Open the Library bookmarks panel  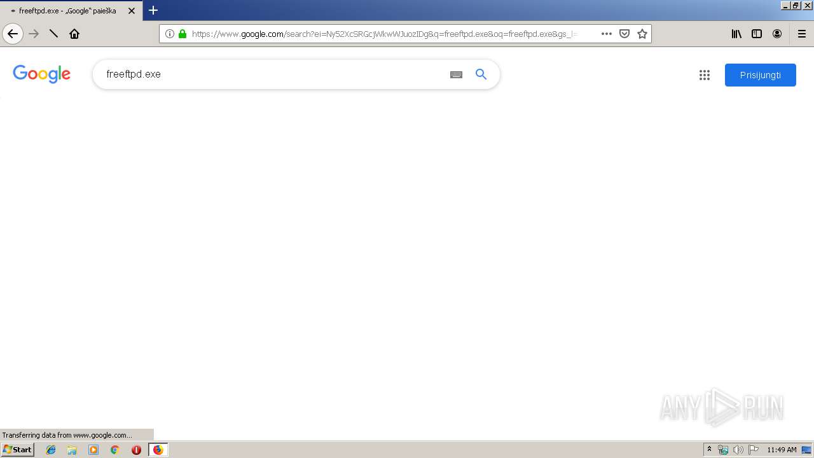click(x=736, y=34)
